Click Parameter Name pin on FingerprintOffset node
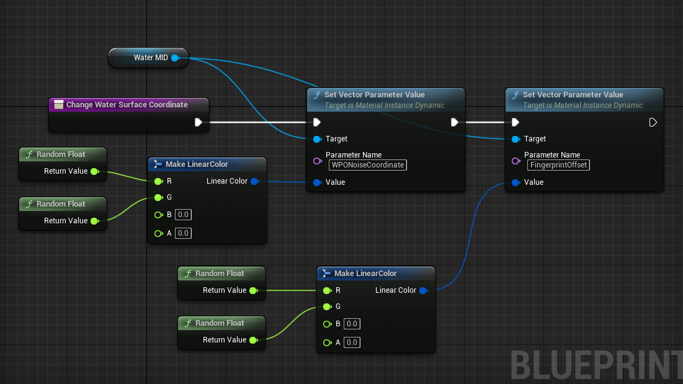This screenshot has width=683, height=384. click(516, 161)
